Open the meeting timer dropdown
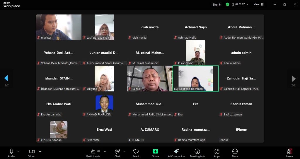The width and height of the screenshot is (300, 159). pos(240,4)
